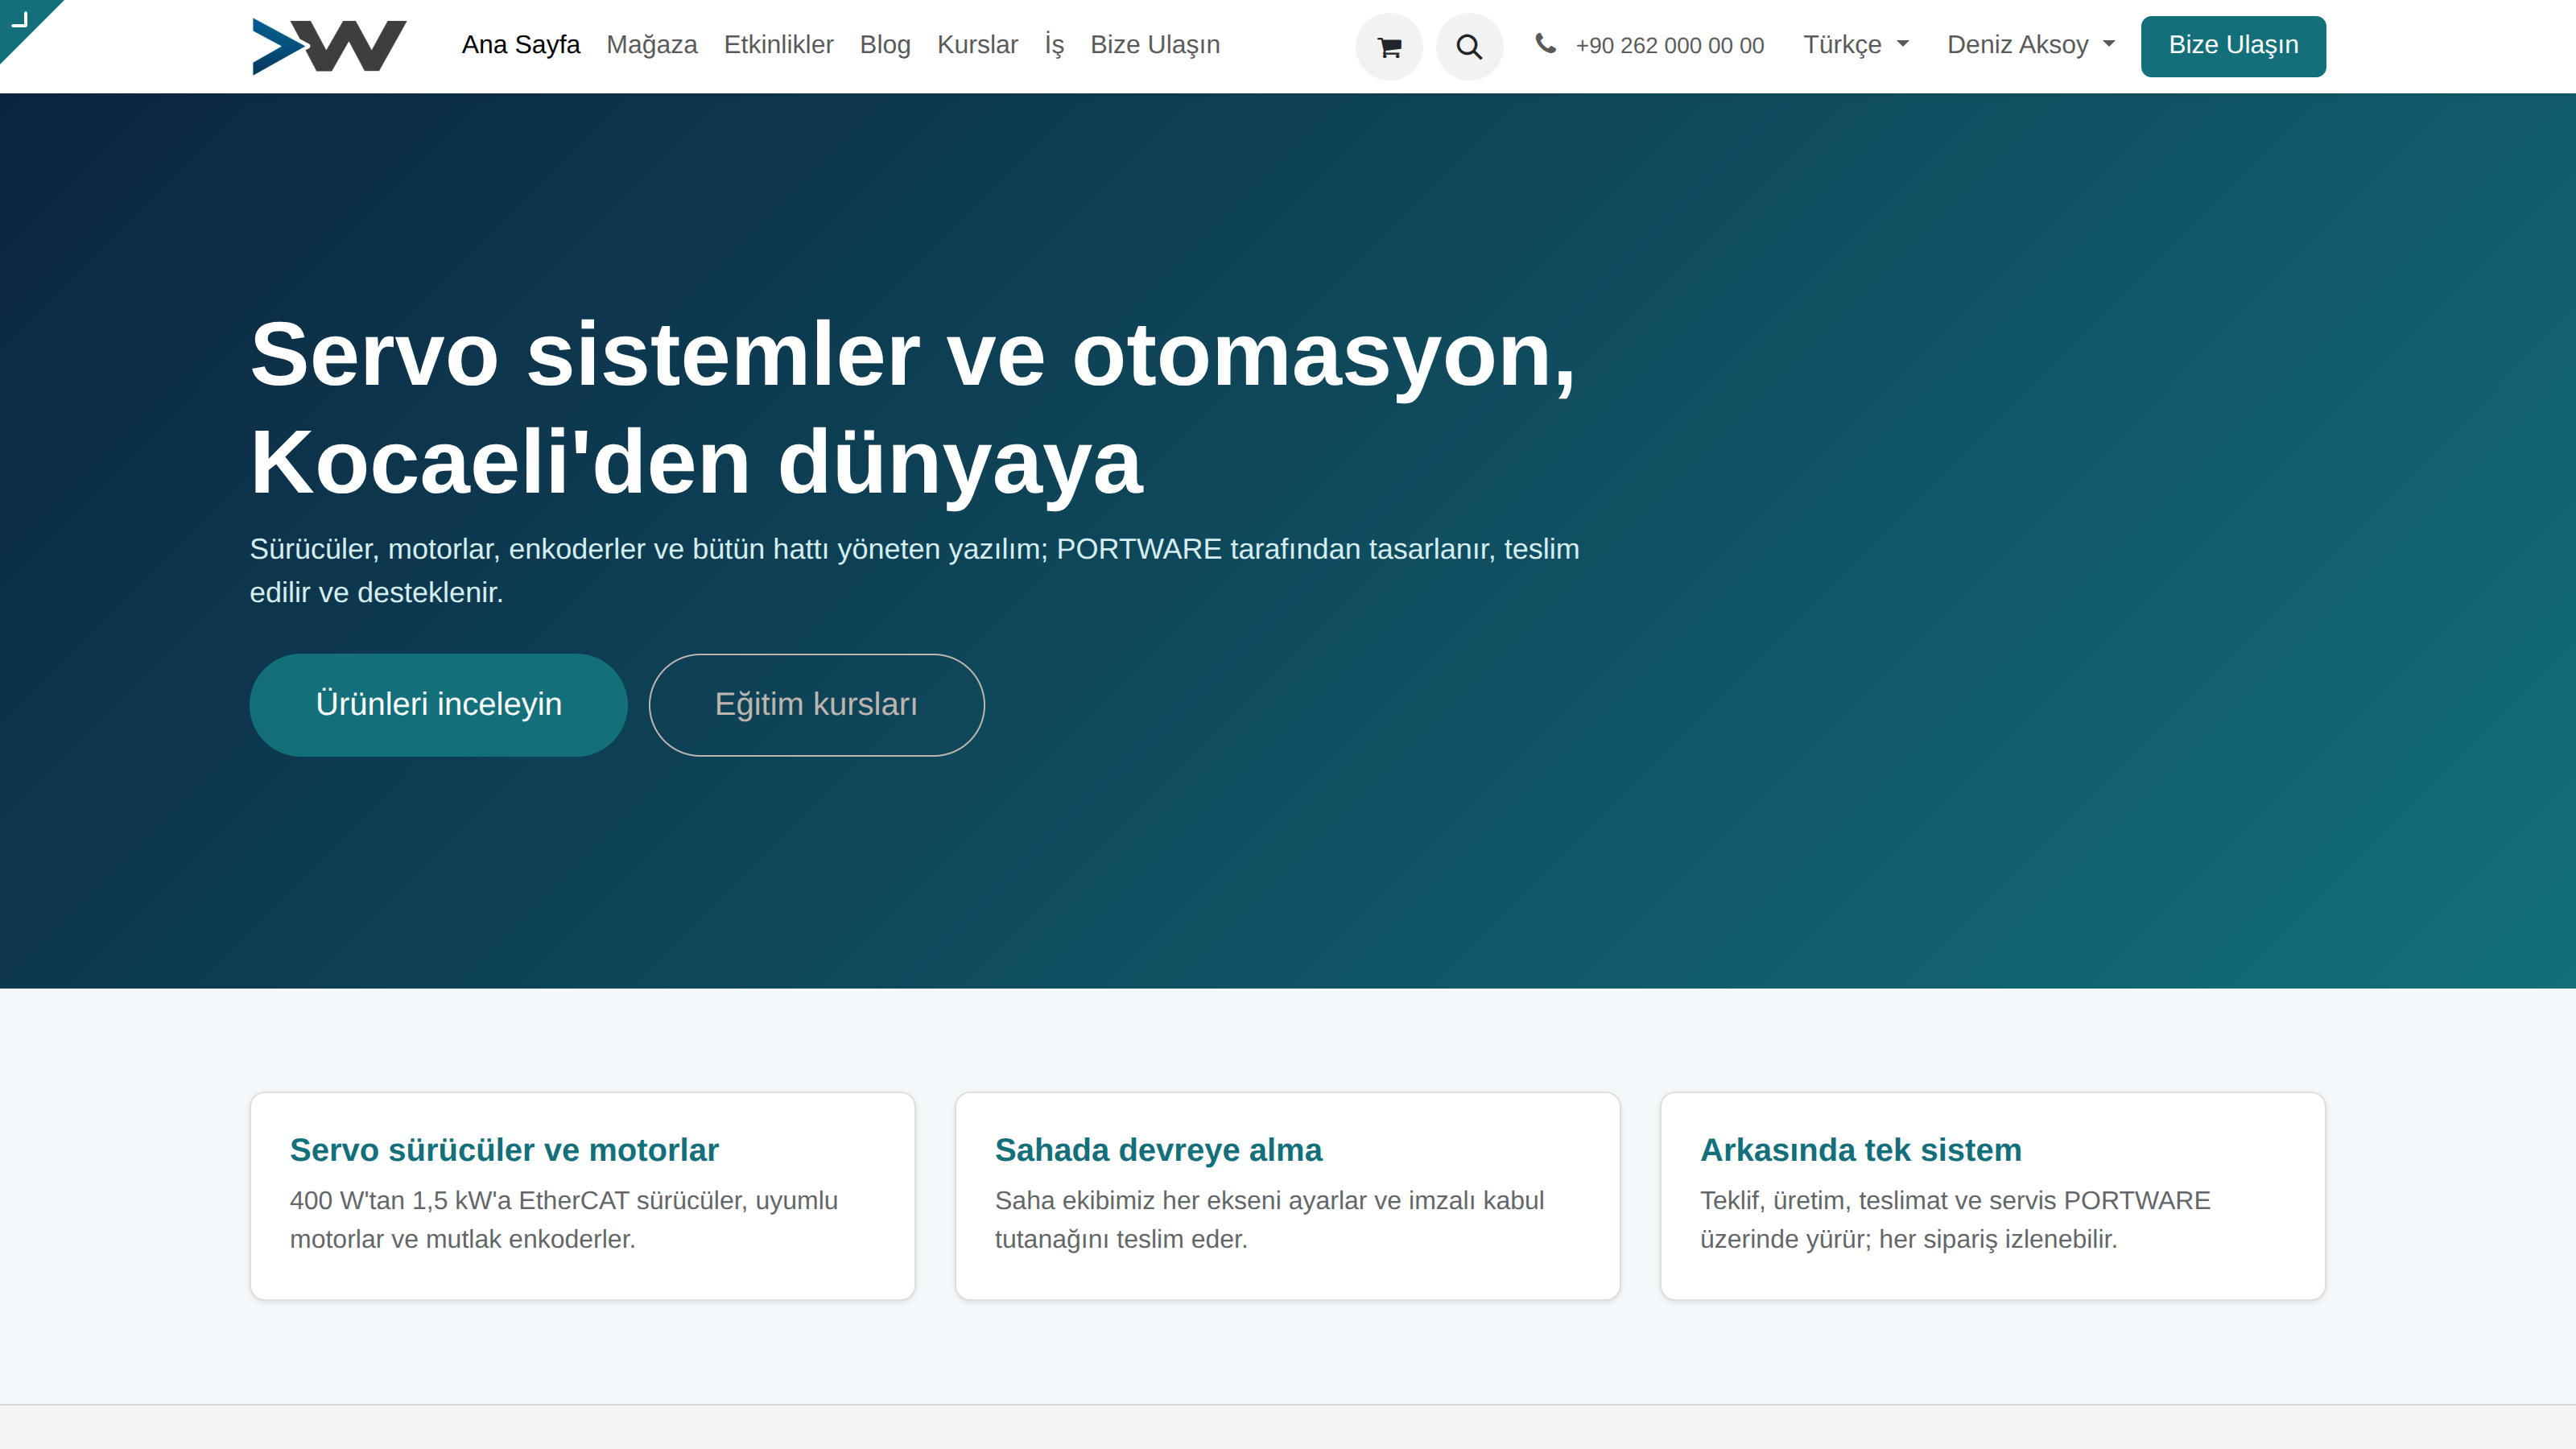
Task: Click the Sahada devreye alma card heading
Action: point(1158,1150)
